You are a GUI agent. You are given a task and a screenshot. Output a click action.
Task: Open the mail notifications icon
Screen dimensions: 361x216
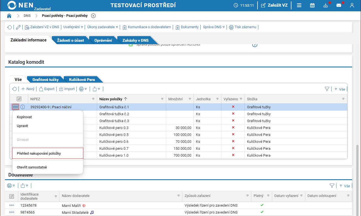(339, 5)
